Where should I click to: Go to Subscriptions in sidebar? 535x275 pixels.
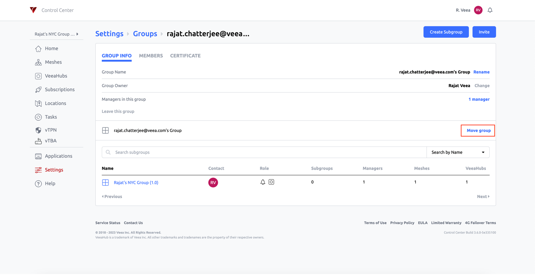(x=60, y=89)
